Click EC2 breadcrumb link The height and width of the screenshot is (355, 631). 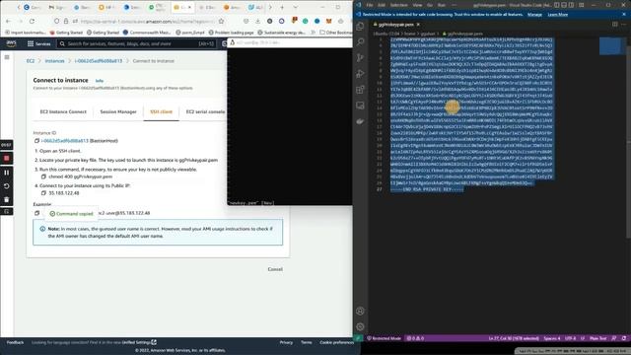31,61
